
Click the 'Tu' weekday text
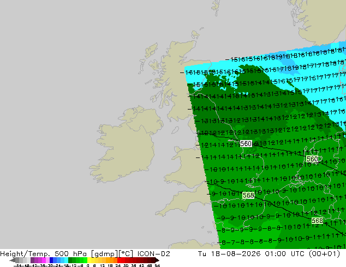pos(202,254)
